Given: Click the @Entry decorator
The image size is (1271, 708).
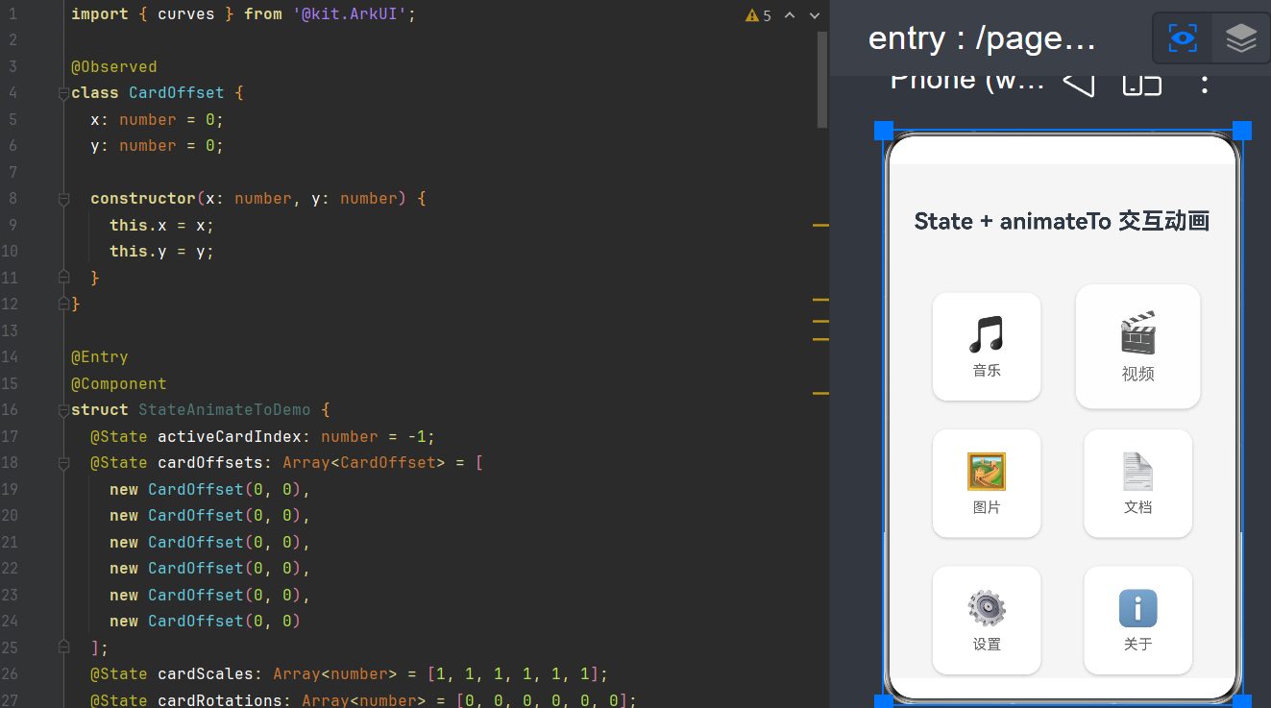Looking at the screenshot, I should [x=100, y=357].
